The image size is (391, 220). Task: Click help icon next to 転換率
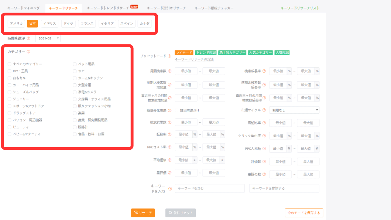170,134
